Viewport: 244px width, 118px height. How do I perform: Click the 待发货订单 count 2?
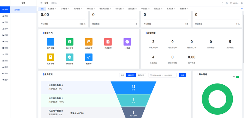tap(153, 42)
